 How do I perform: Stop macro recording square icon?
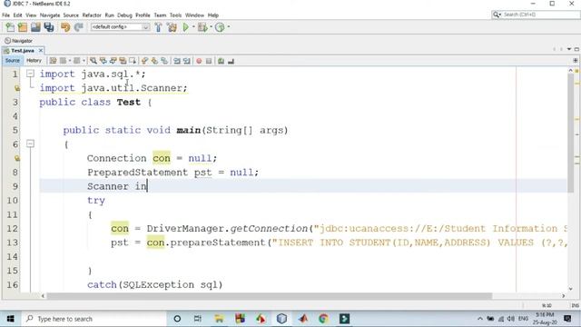pyautogui.click(x=209, y=61)
